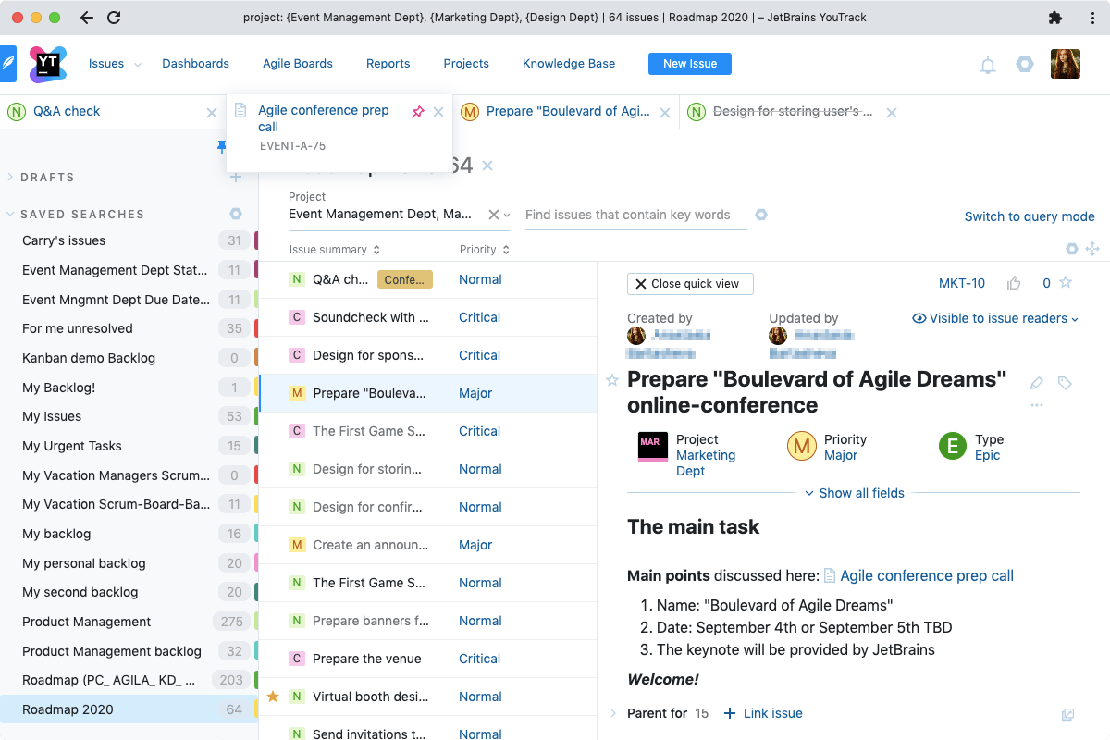Select the pencil icon to edit issue title
Viewport: 1110px width, 740px height.
[1036, 382]
